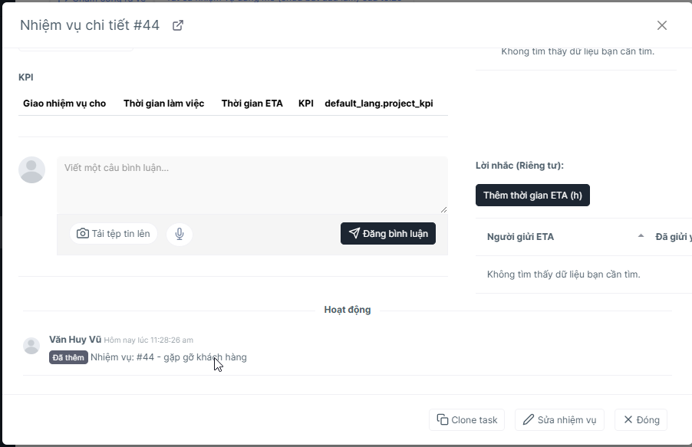The width and height of the screenshot is (692, 447).
Task: Click the Thêm thời gian ETA (h) button
Action: click(532, 195)
